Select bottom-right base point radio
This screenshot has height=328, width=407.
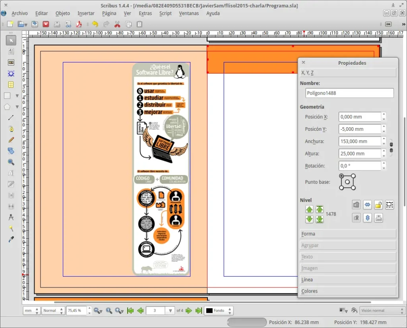click(x=353, y=188)
